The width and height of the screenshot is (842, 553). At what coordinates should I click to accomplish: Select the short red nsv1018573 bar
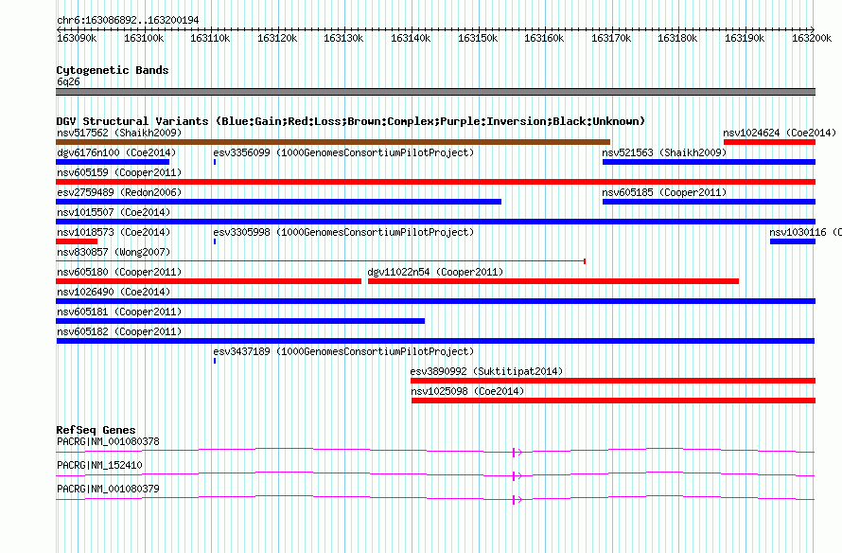click(77, 241)
